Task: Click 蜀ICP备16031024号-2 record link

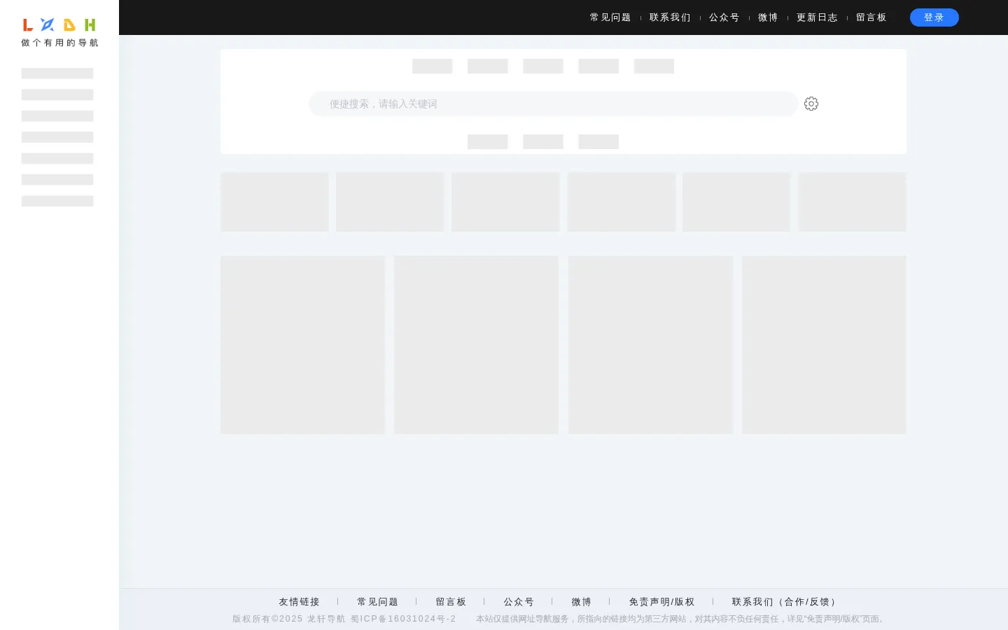Action: click(x=403, y=619)
